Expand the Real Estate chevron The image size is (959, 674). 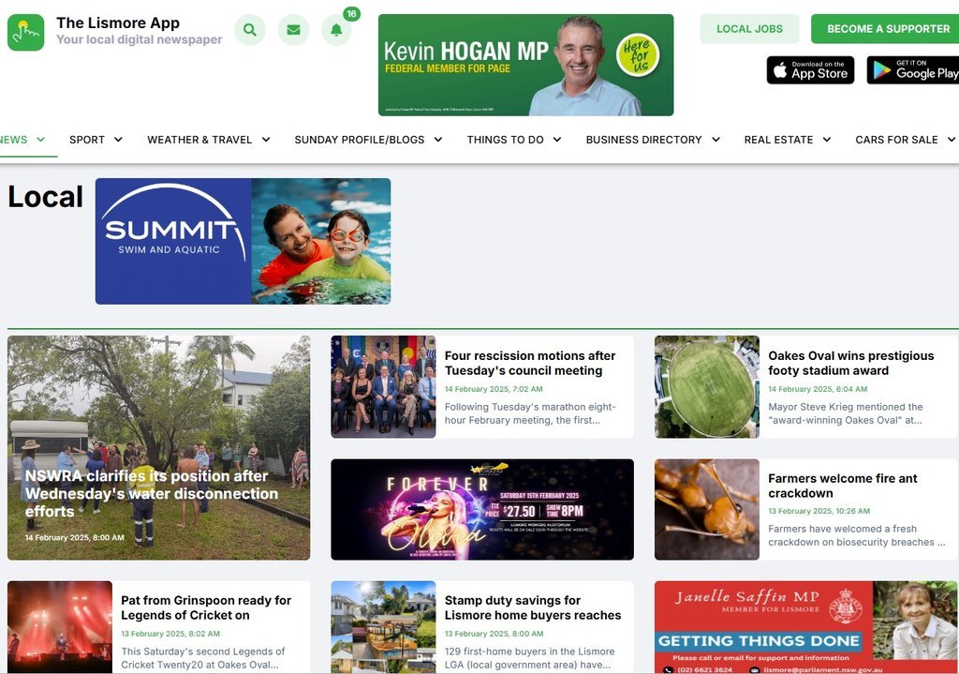827,140
